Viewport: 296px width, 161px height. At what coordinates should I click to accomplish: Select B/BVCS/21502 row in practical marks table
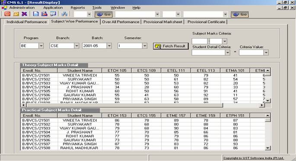pos(143,124)
